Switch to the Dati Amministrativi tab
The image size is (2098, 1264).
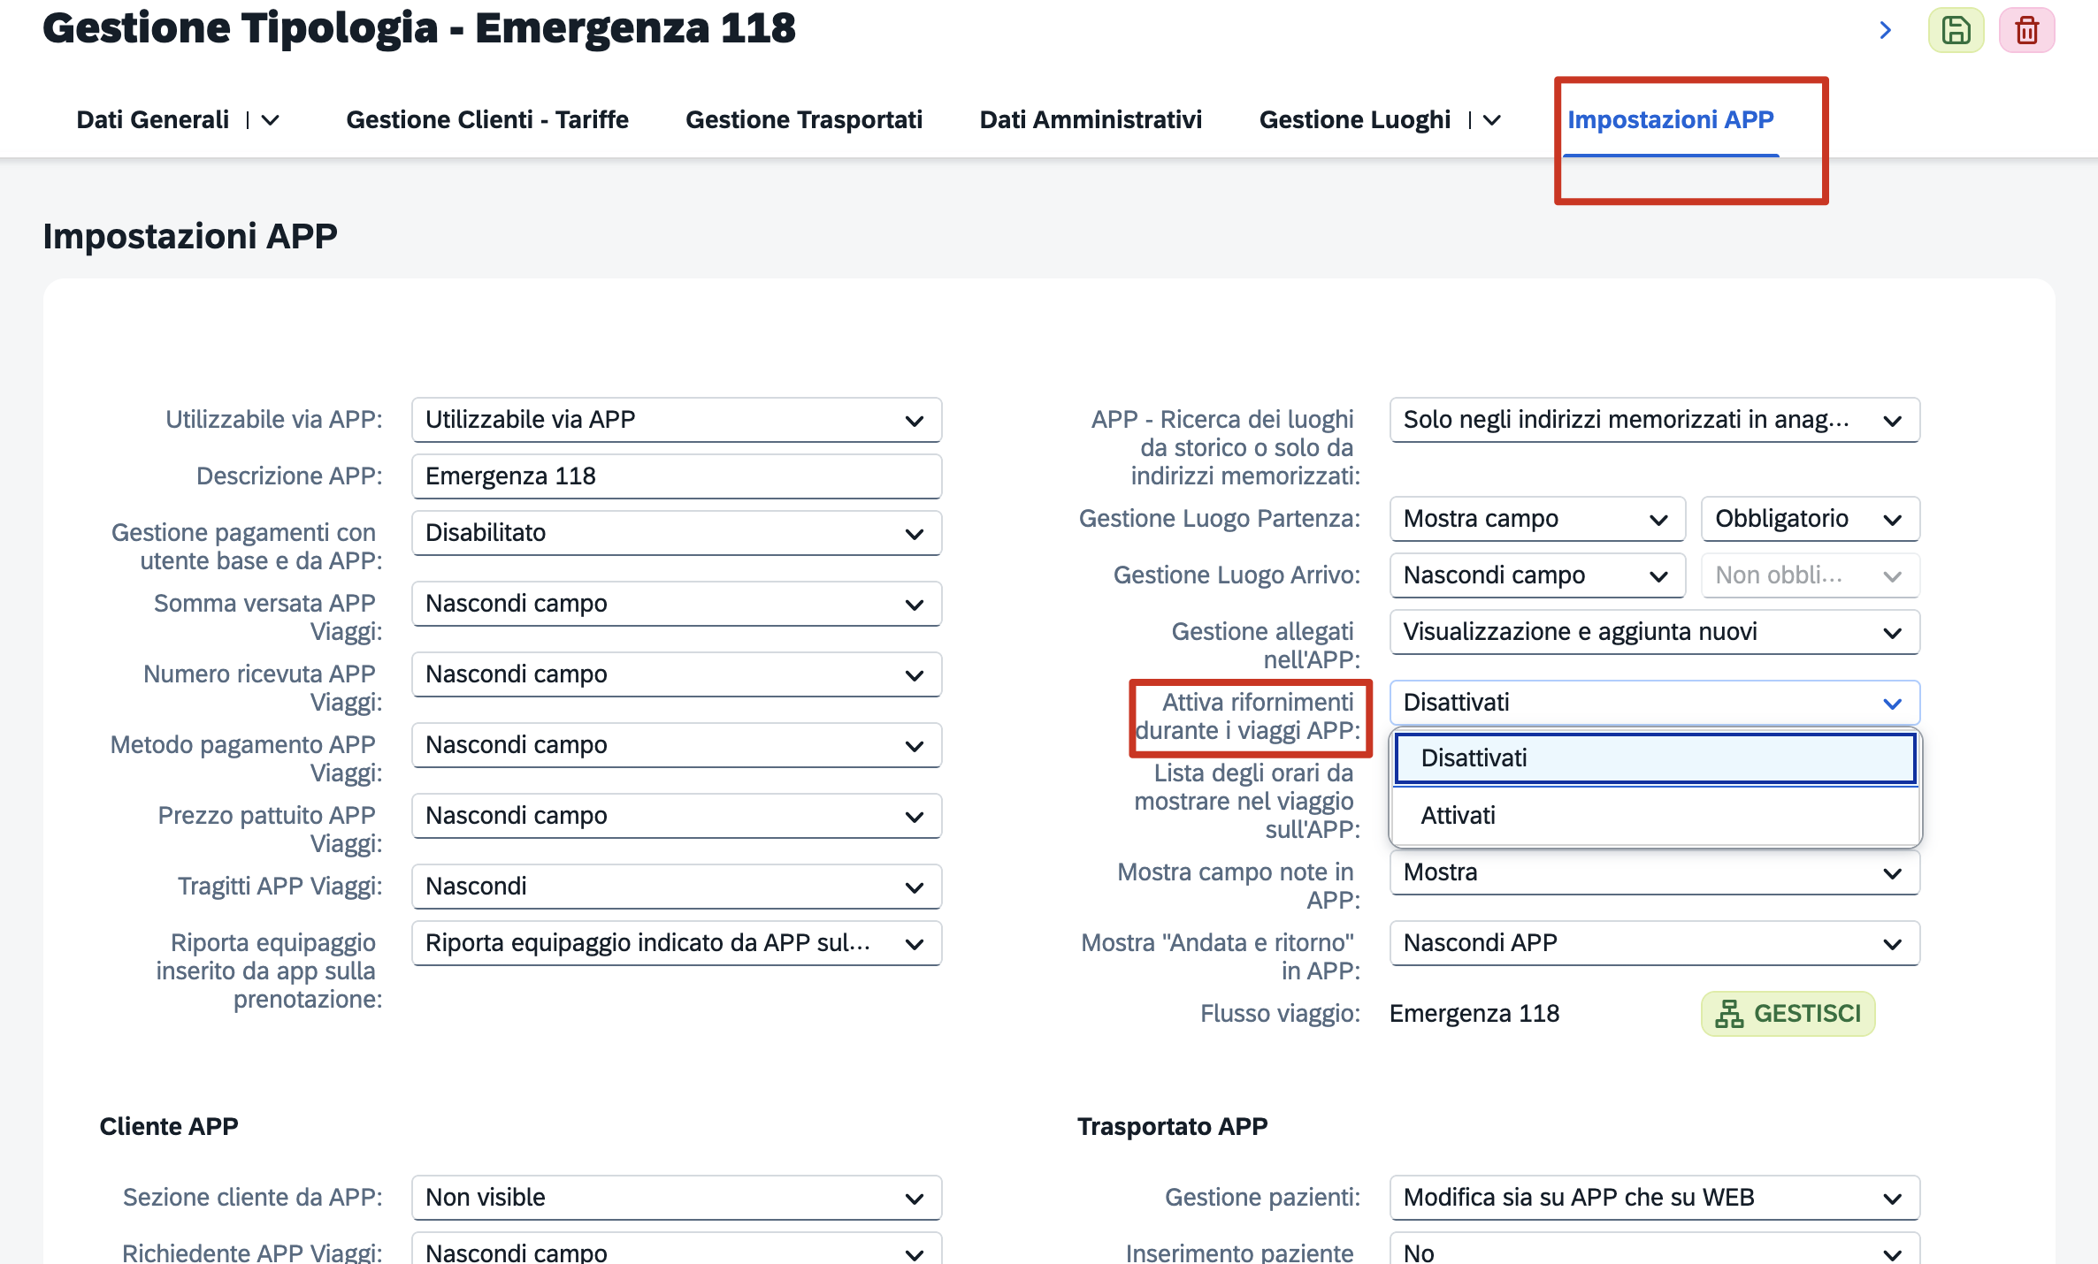(1091, 120)
